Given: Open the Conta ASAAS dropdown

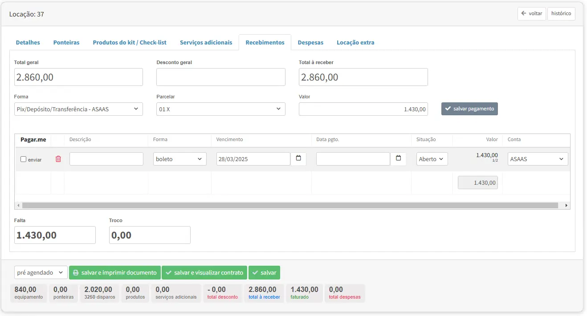Looking at the screenshot, I should pyautogui.click(x=538, y=159).
